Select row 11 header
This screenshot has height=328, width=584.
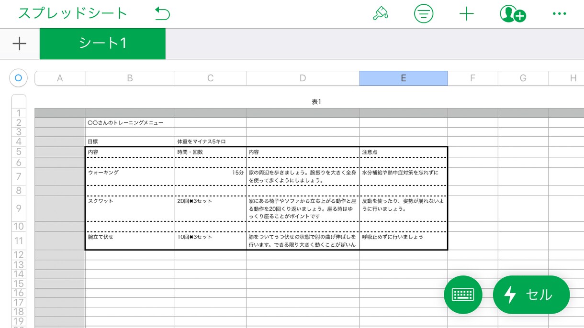click(x=19, y=241)
